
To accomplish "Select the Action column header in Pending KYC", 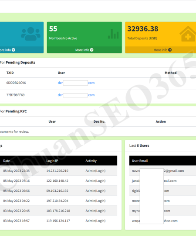I will pyautogui.click(x=161, y=121).
